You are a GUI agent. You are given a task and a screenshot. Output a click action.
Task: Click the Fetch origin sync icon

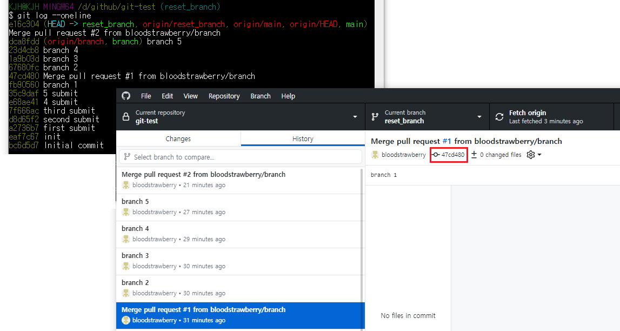tap(498, 116)
